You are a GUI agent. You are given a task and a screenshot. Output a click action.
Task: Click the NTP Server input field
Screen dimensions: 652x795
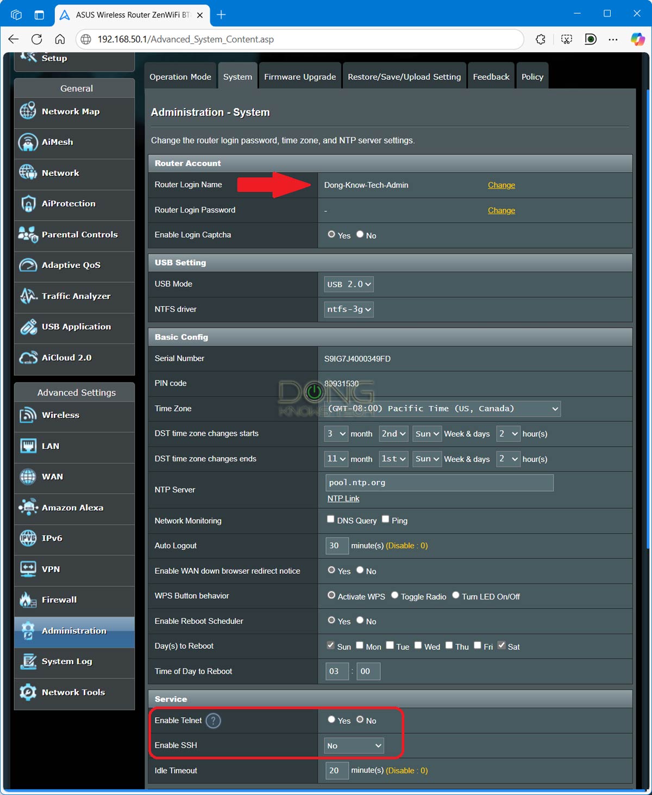[438, 483]
